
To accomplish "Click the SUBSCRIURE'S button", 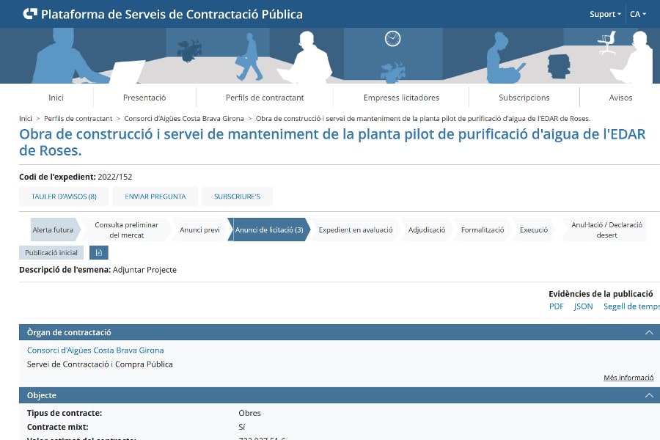I will pyautogui.click(x=237, y=197).
